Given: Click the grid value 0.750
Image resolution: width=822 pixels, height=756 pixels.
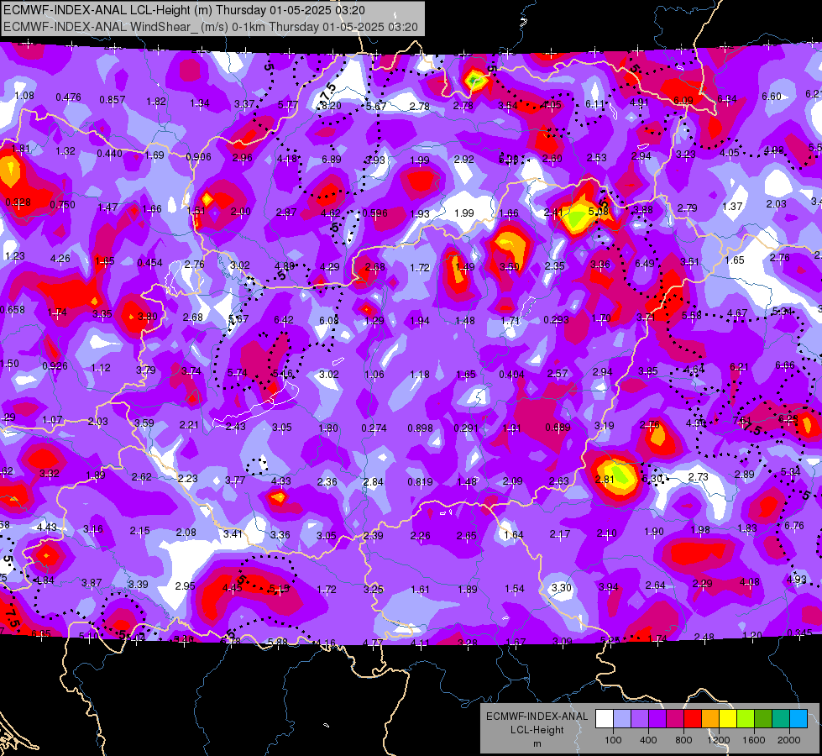Looking at the screenshot, I should [62, 205].
